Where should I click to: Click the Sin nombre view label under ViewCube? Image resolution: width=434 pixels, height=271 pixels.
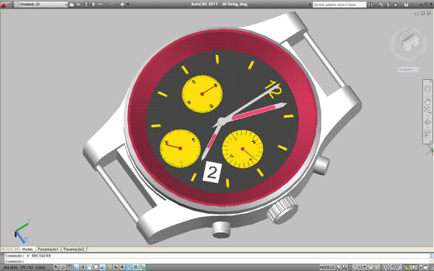click(408, 69)
